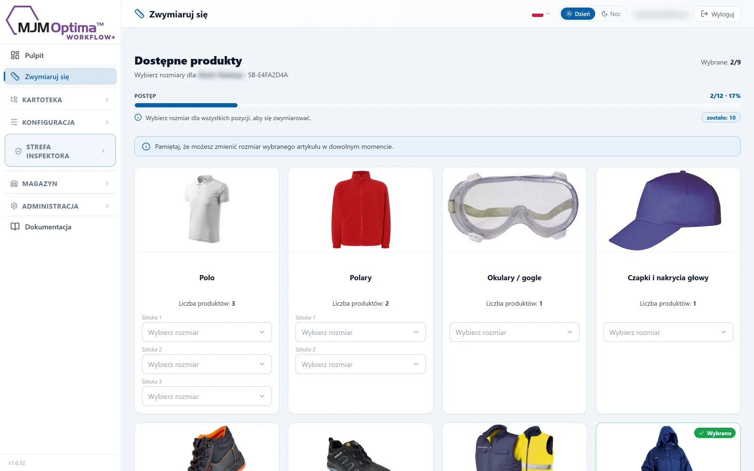Click the info icon in the Pamiętaj banner
The width and height of the screenshot is (754, 471).
coord(146,146)
